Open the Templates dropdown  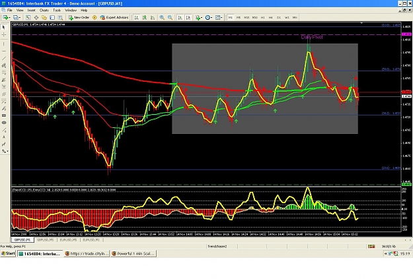point(219,17)
